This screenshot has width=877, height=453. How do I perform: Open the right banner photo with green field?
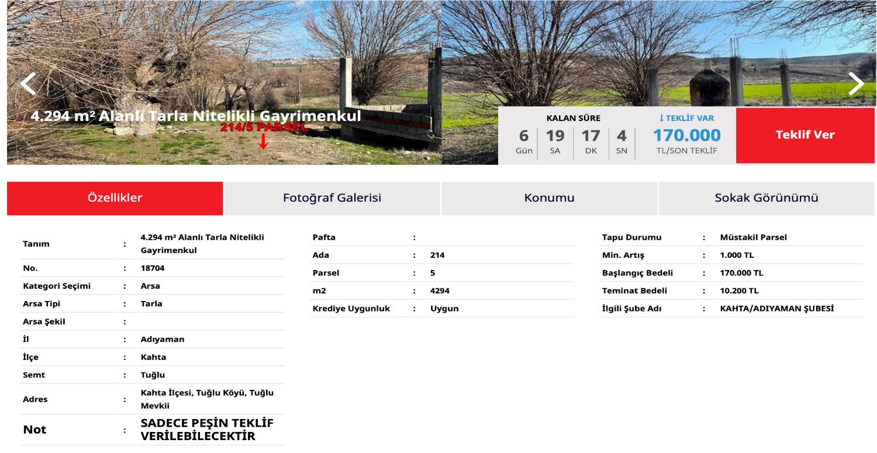pyautogui.click(x=643, y=53)
